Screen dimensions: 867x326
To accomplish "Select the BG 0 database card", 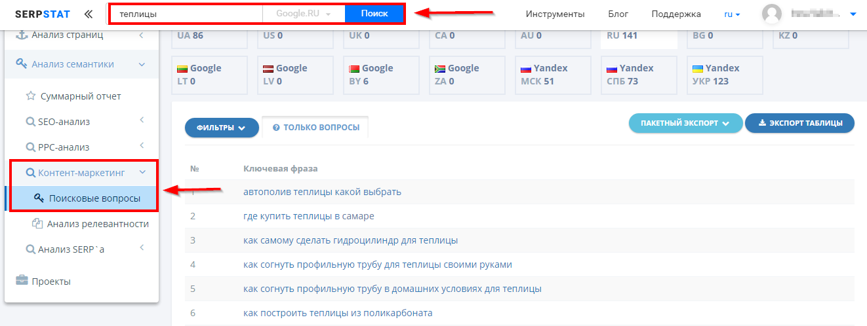I will point(725,38).
